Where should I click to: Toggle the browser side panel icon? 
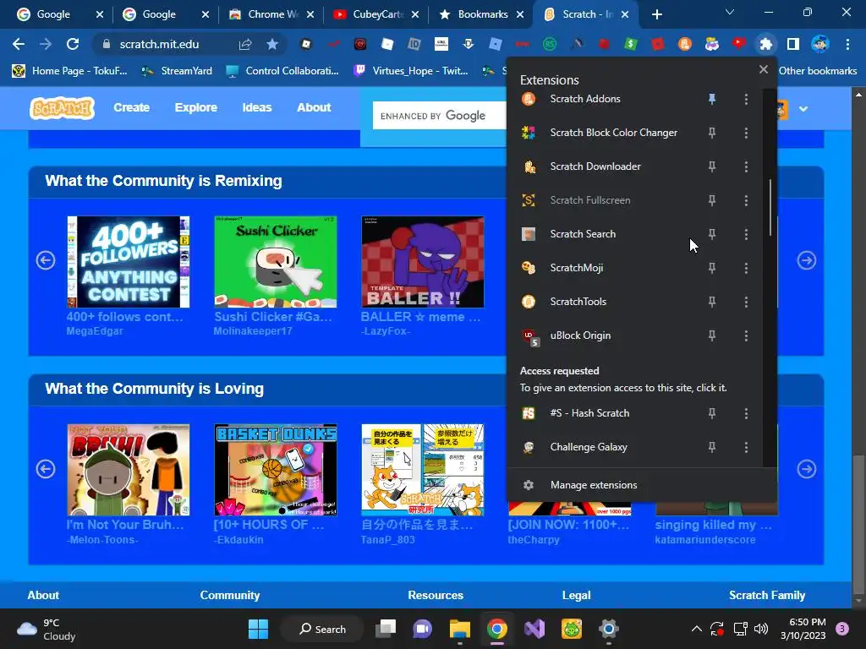(x=793, y=44)
